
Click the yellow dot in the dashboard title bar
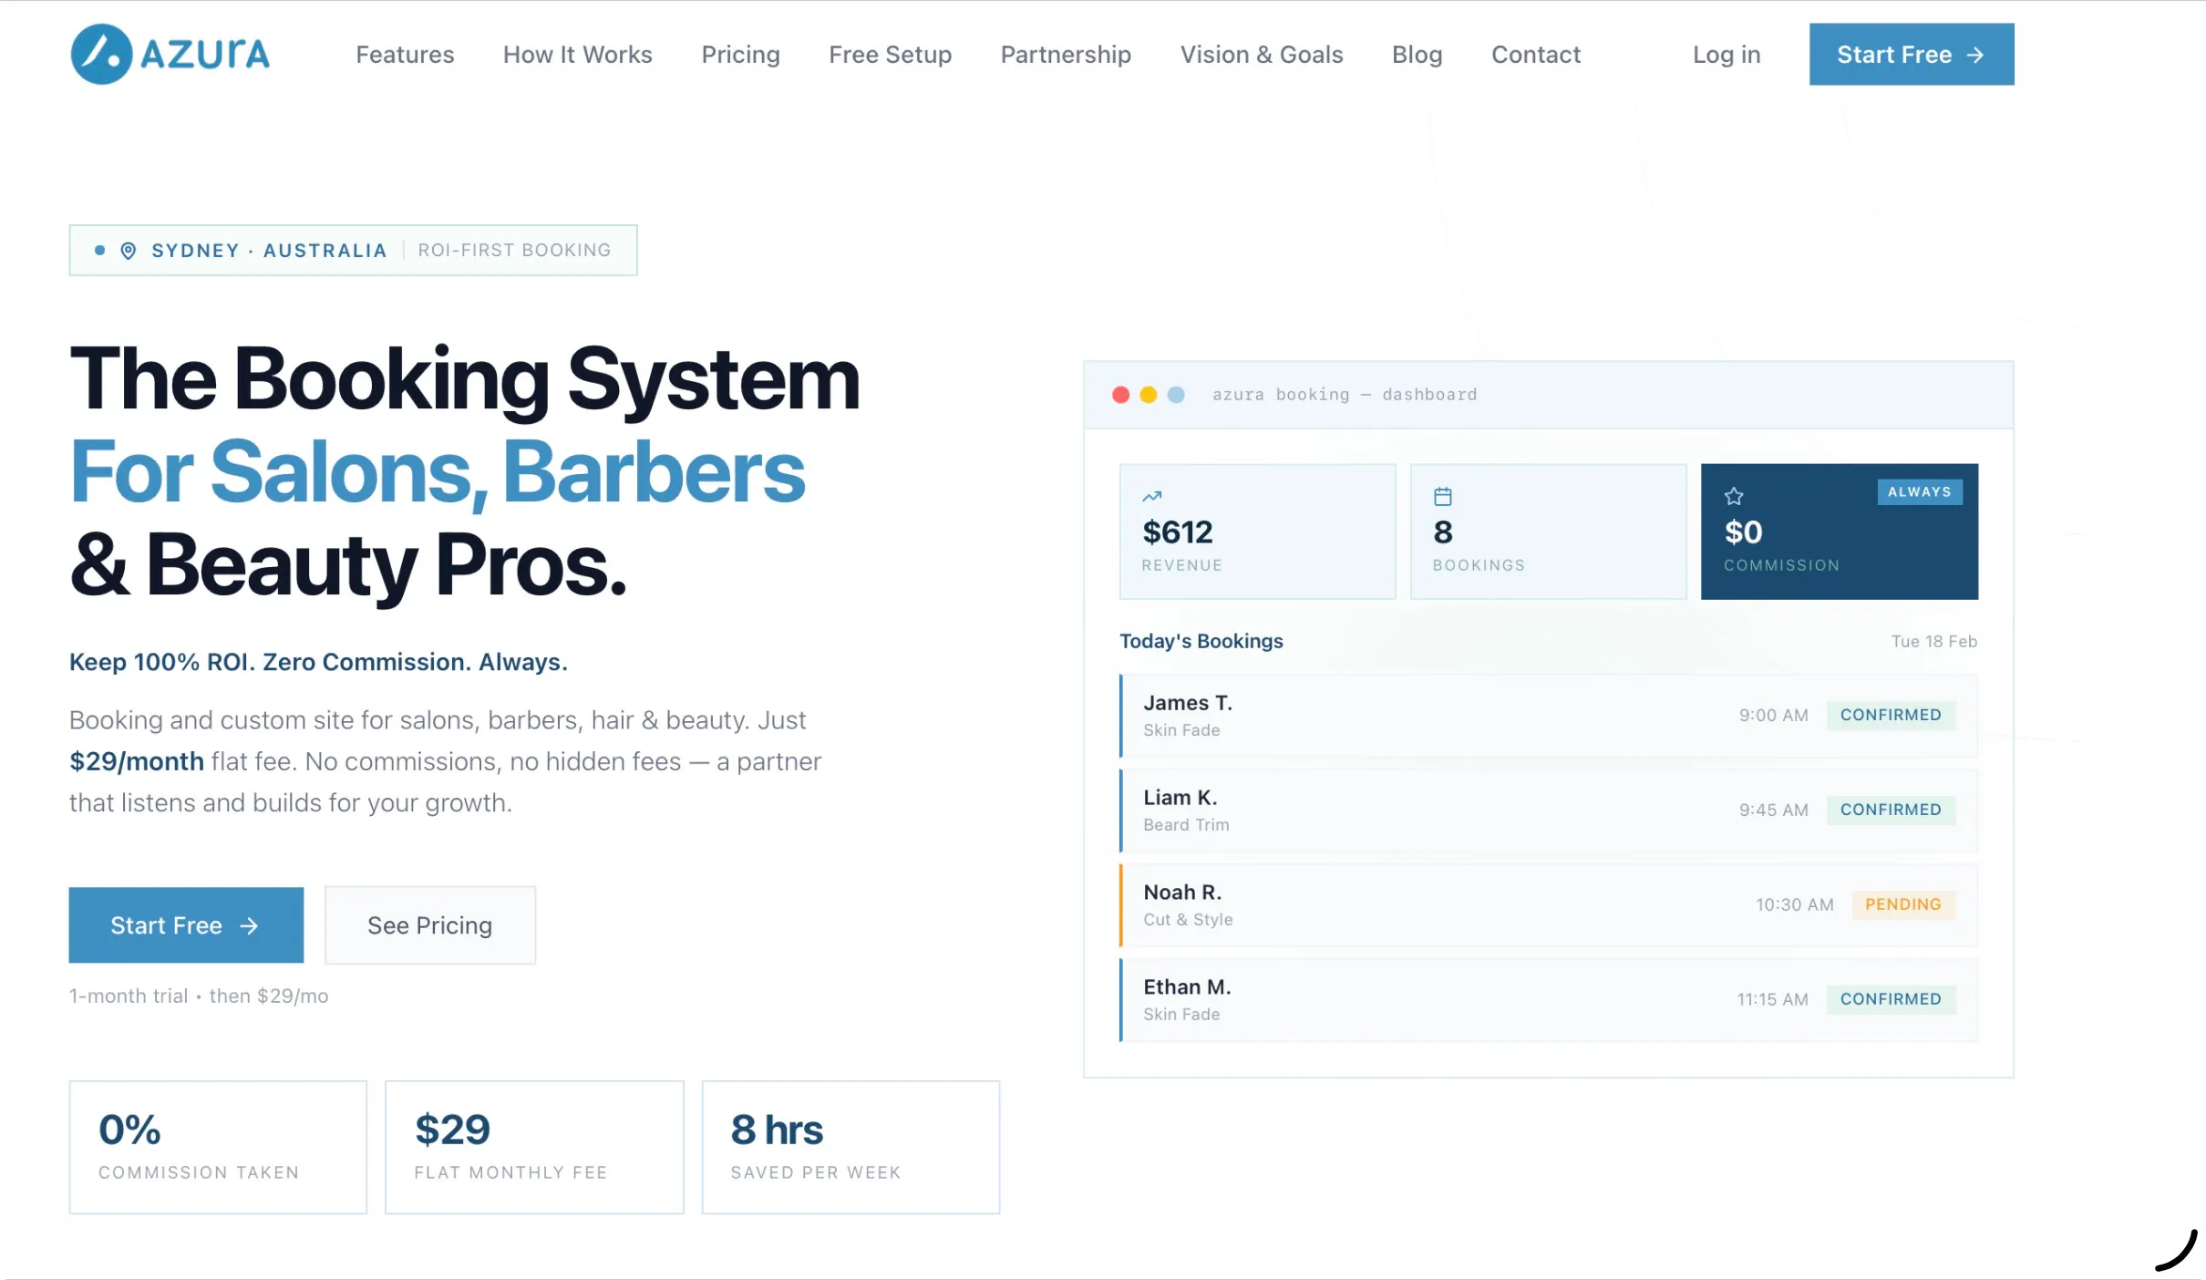coord(1148,395)
